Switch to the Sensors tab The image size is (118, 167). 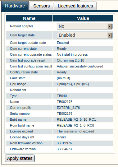point(42,6)
